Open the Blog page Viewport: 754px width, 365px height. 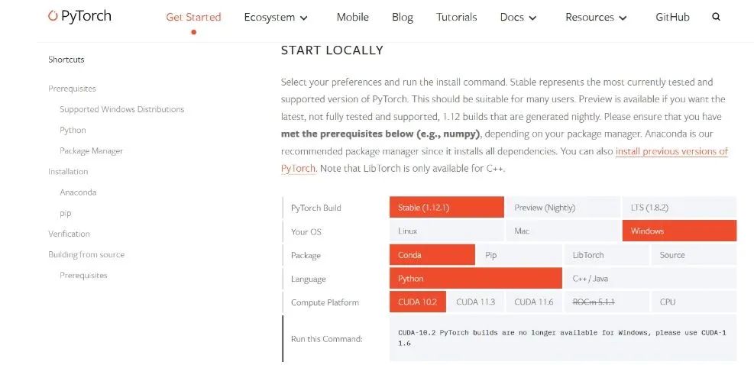click(403, 18)
